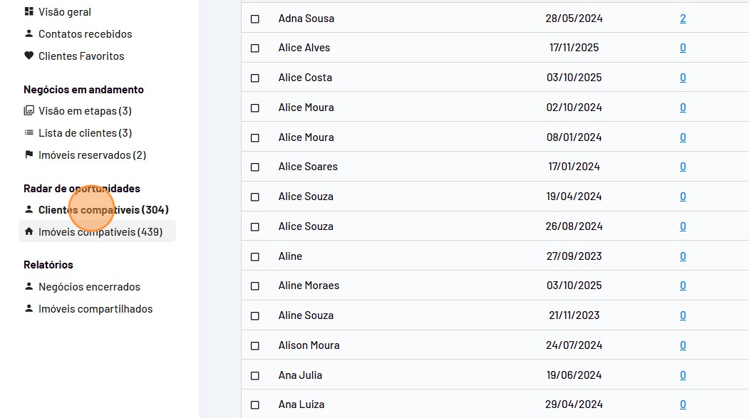Mark the Ana Julia checkbox
The image size is (749, 418).
point(255,375)
